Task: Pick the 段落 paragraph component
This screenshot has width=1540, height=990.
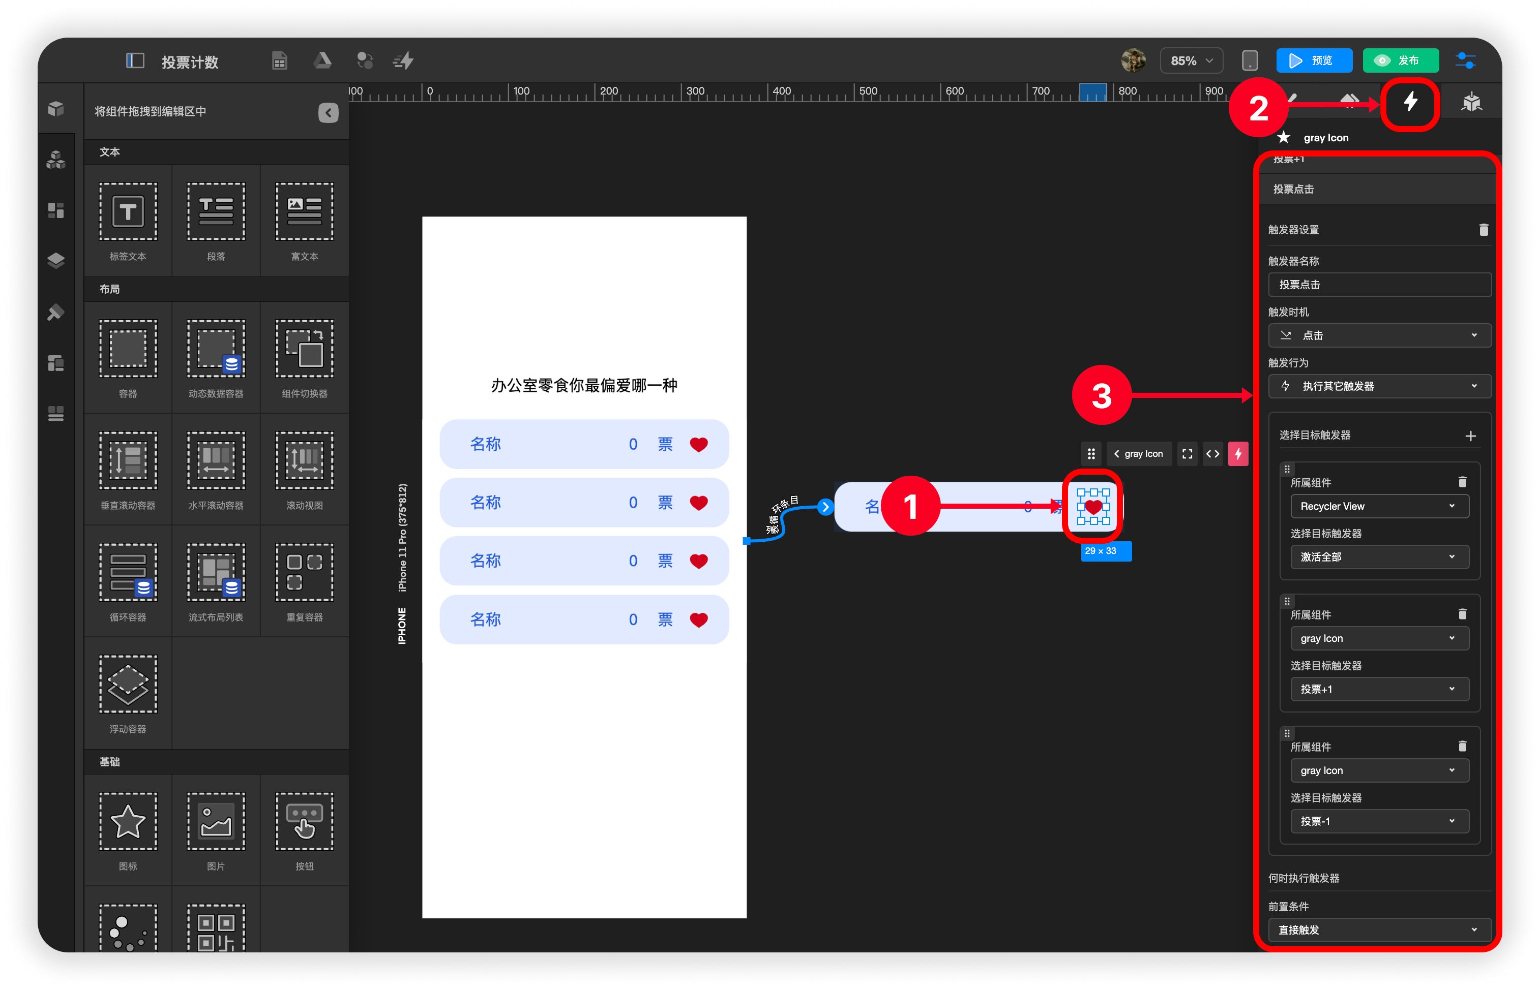Action: [216, 221]
